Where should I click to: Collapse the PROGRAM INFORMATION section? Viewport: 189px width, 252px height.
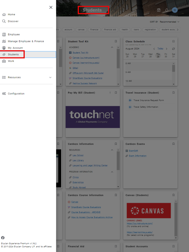(112, 172)
